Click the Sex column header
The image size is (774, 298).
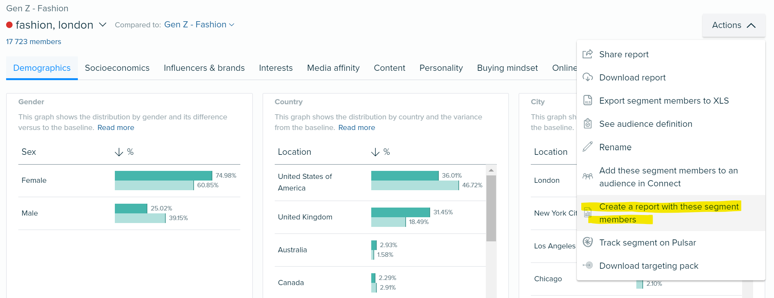(x=29, y=152)
